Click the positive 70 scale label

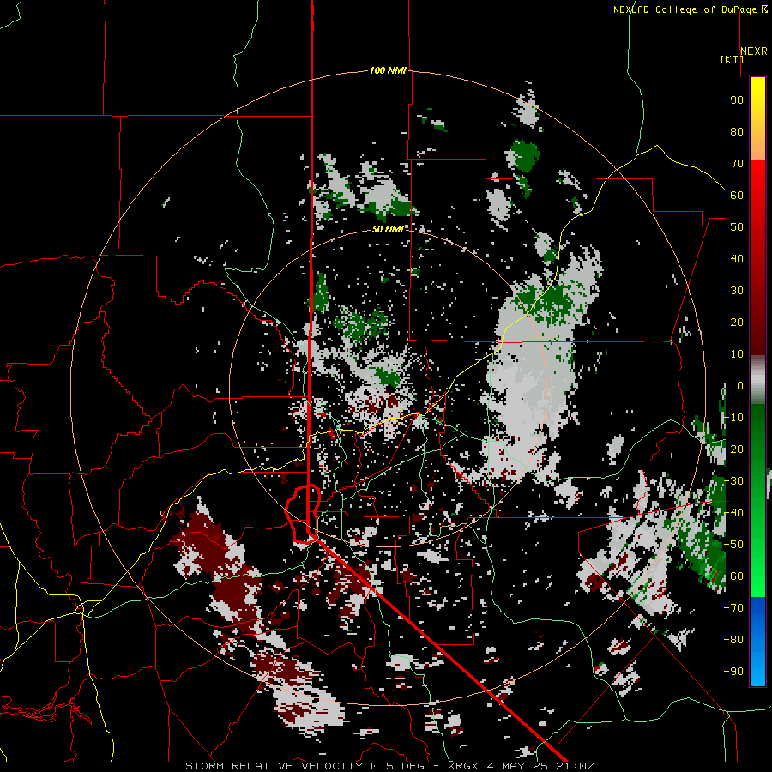click(737, 164)
